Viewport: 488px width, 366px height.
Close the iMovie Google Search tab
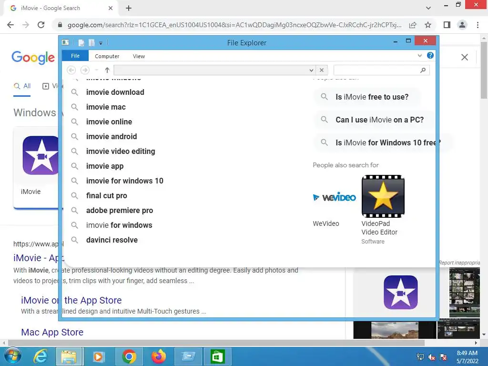coord(111,8)
